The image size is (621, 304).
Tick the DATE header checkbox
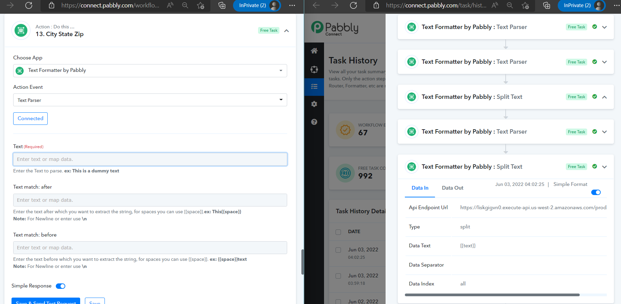tap(338, 232)
